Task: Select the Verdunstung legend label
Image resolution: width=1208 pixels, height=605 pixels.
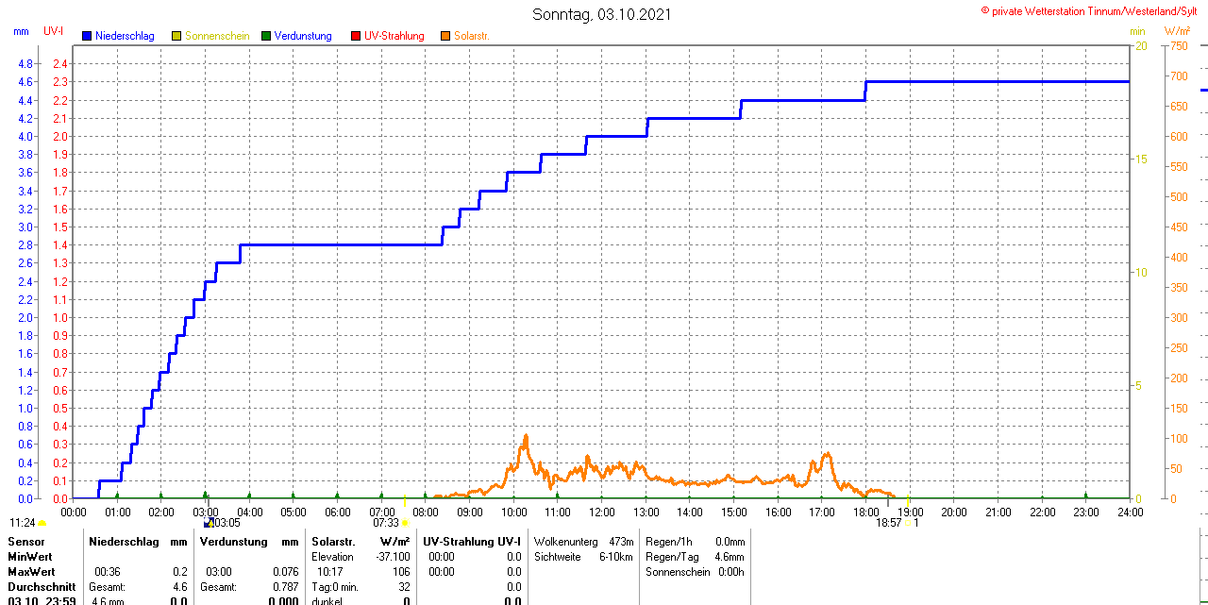Action: [x=303, y=36]
